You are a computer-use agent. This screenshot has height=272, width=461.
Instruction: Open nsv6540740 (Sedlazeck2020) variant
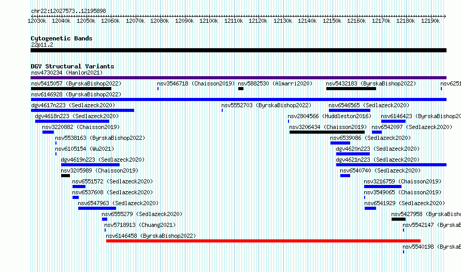pyautogui.click(x=380, y=170)
